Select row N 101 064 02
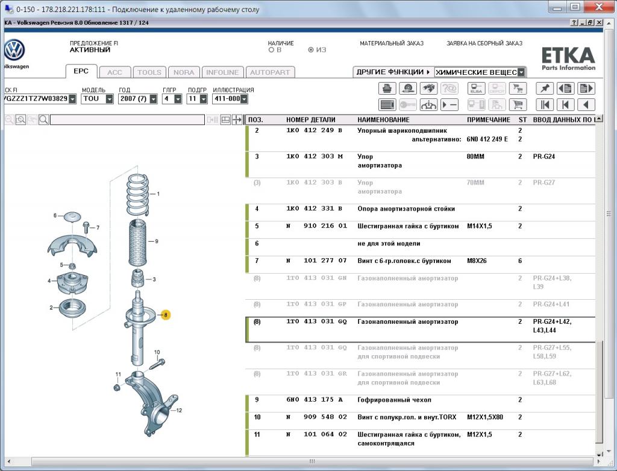 click(420, 442)
